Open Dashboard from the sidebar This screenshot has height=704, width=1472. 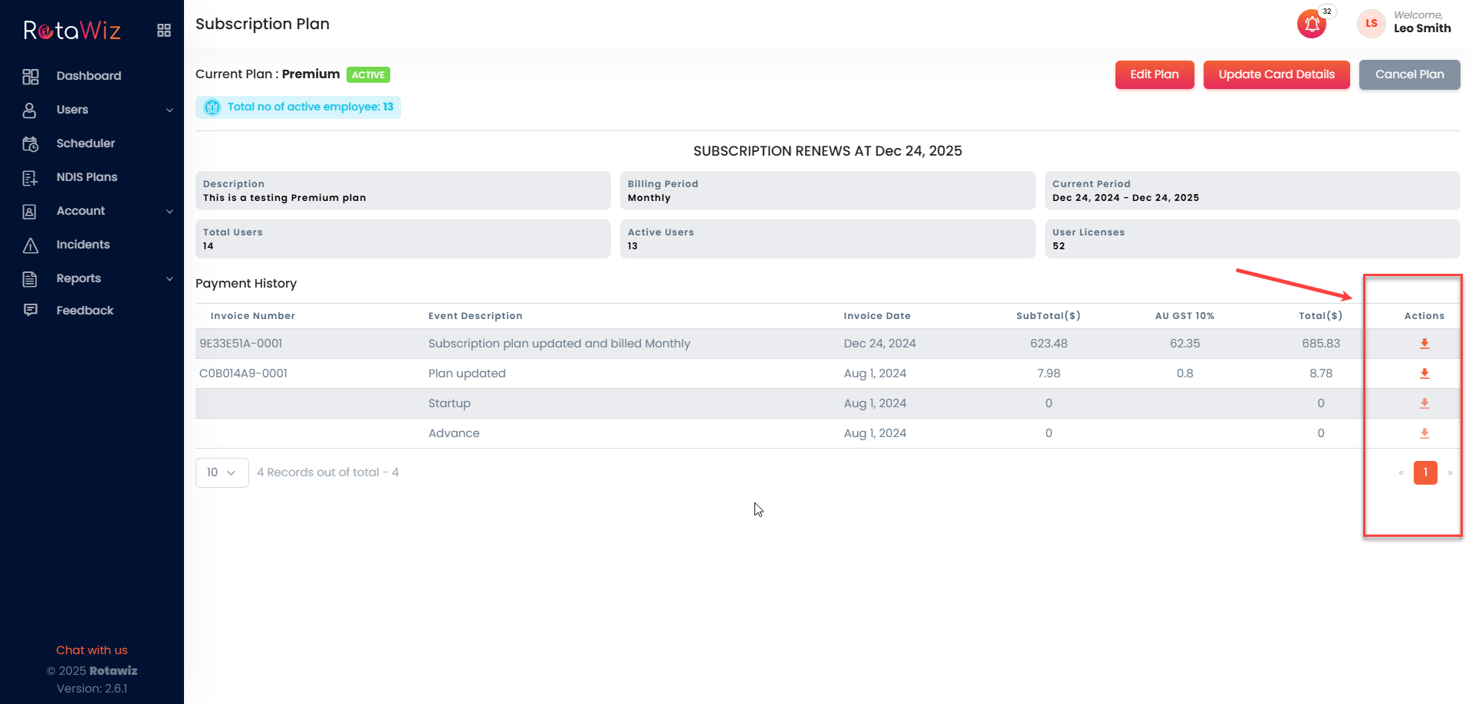click(x=88, y=76)
